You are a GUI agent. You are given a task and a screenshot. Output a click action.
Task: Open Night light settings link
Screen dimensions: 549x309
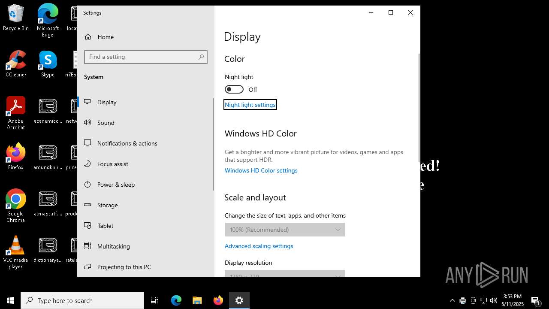(250, 105)
